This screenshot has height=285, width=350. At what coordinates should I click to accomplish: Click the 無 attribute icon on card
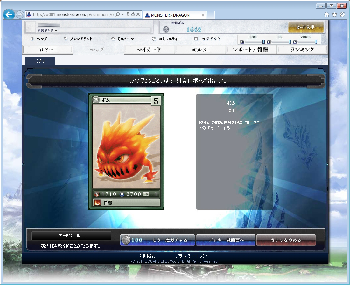tap(96, 99)
